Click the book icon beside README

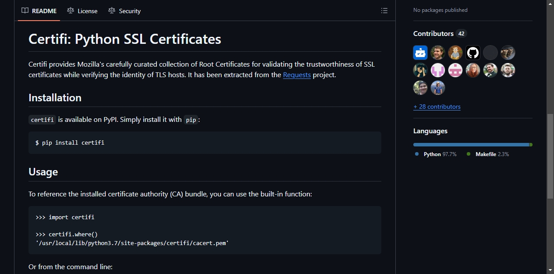(25, 11)
